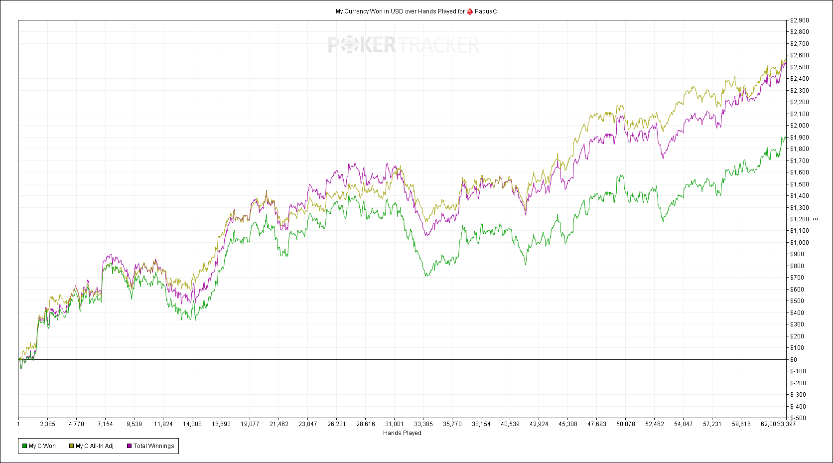Viewport: 833px width, 463px height.
Task: Click the 40,539 x-axis tick label
Action: coord(510,424)
